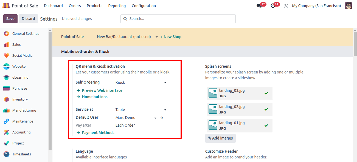The image size is (357, 162).
Task: Open the Reporting menu
Action: pos(117,6)
